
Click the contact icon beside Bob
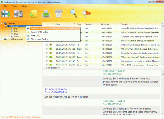click(x=12, y=31)
